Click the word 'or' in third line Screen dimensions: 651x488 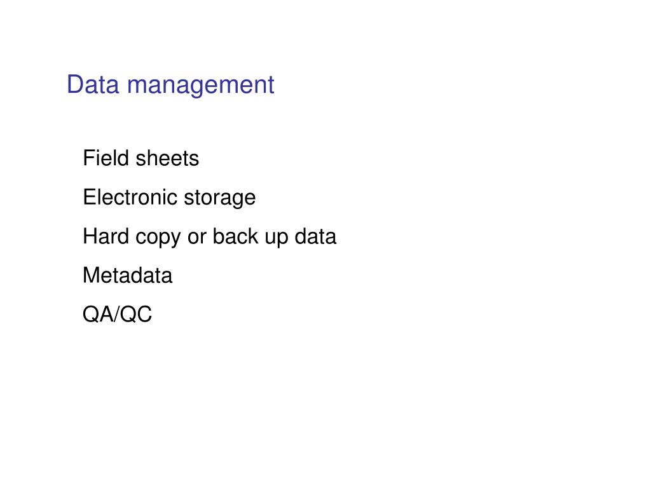coord(197,238)
